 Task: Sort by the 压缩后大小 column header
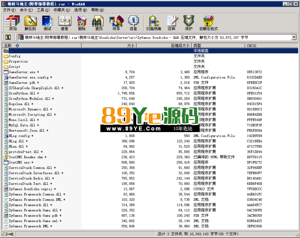(164, 46)
